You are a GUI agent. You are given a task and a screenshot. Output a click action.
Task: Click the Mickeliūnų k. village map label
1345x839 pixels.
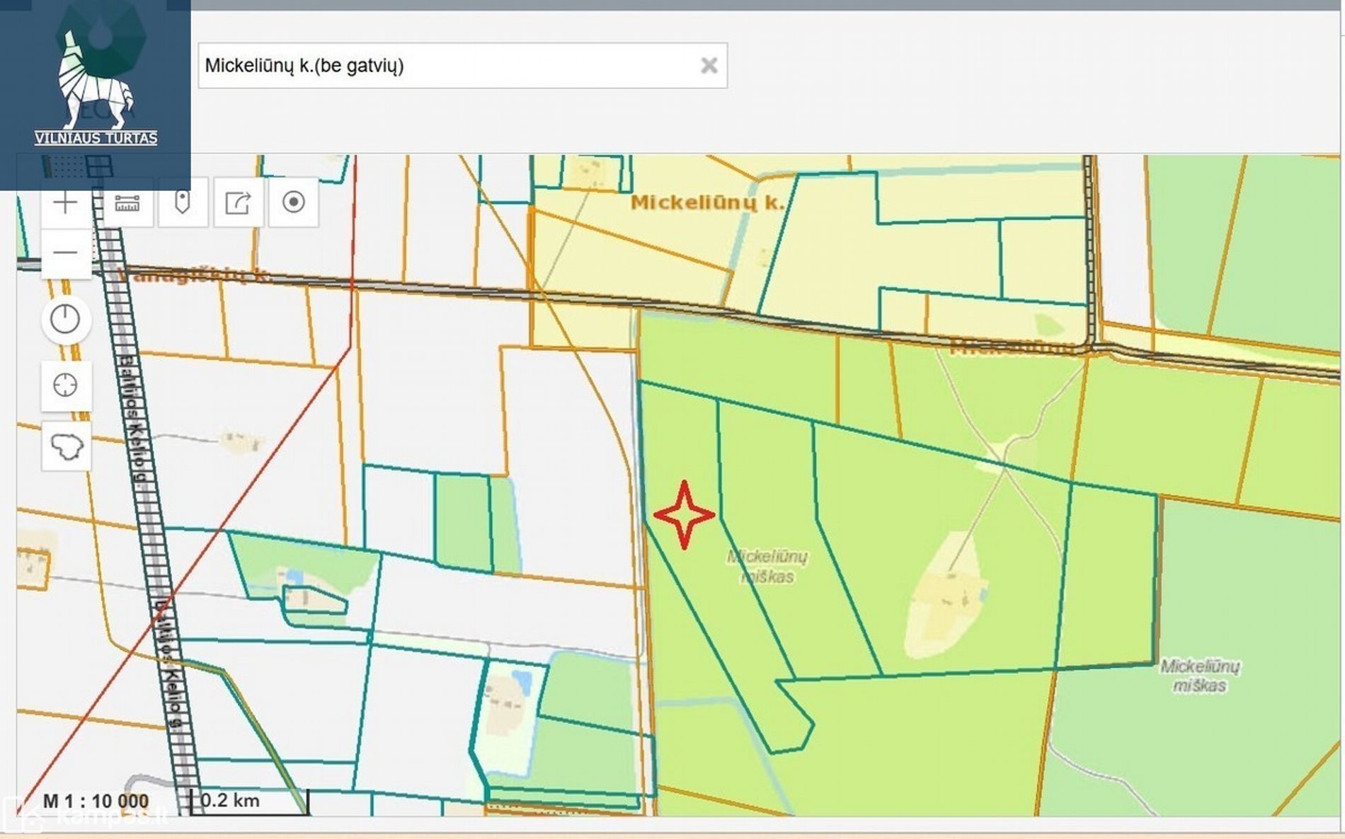[x=706, y=203]
